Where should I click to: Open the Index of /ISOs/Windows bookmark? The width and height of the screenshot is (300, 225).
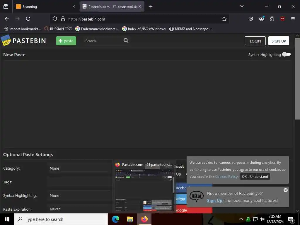point(144,29)
